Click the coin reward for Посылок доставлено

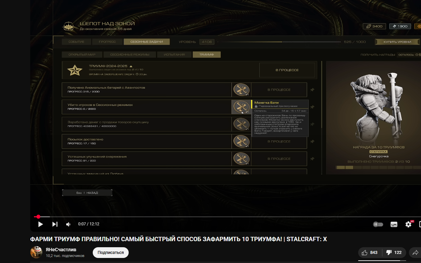pyautogui.click(x=241, y=141)
